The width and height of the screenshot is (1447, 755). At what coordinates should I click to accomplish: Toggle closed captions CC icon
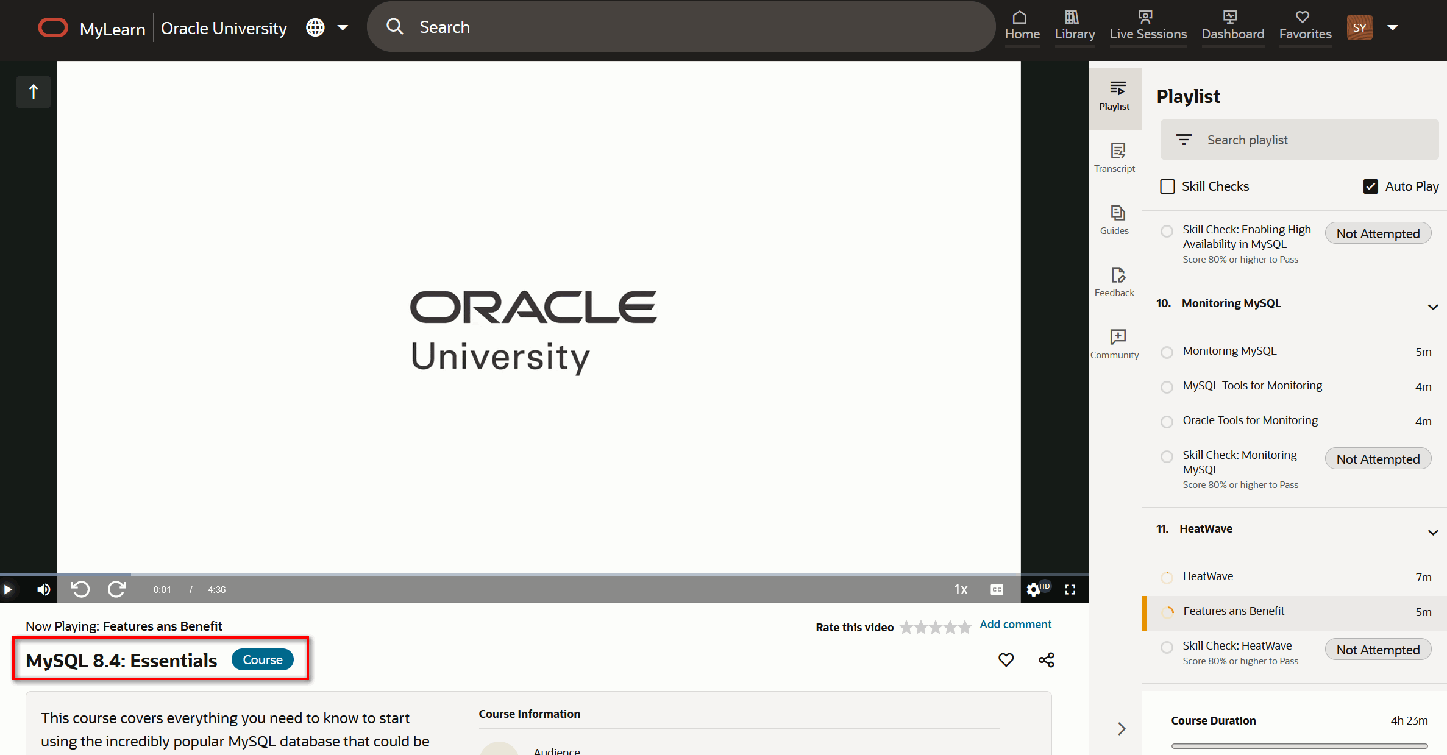pos(997,589)
